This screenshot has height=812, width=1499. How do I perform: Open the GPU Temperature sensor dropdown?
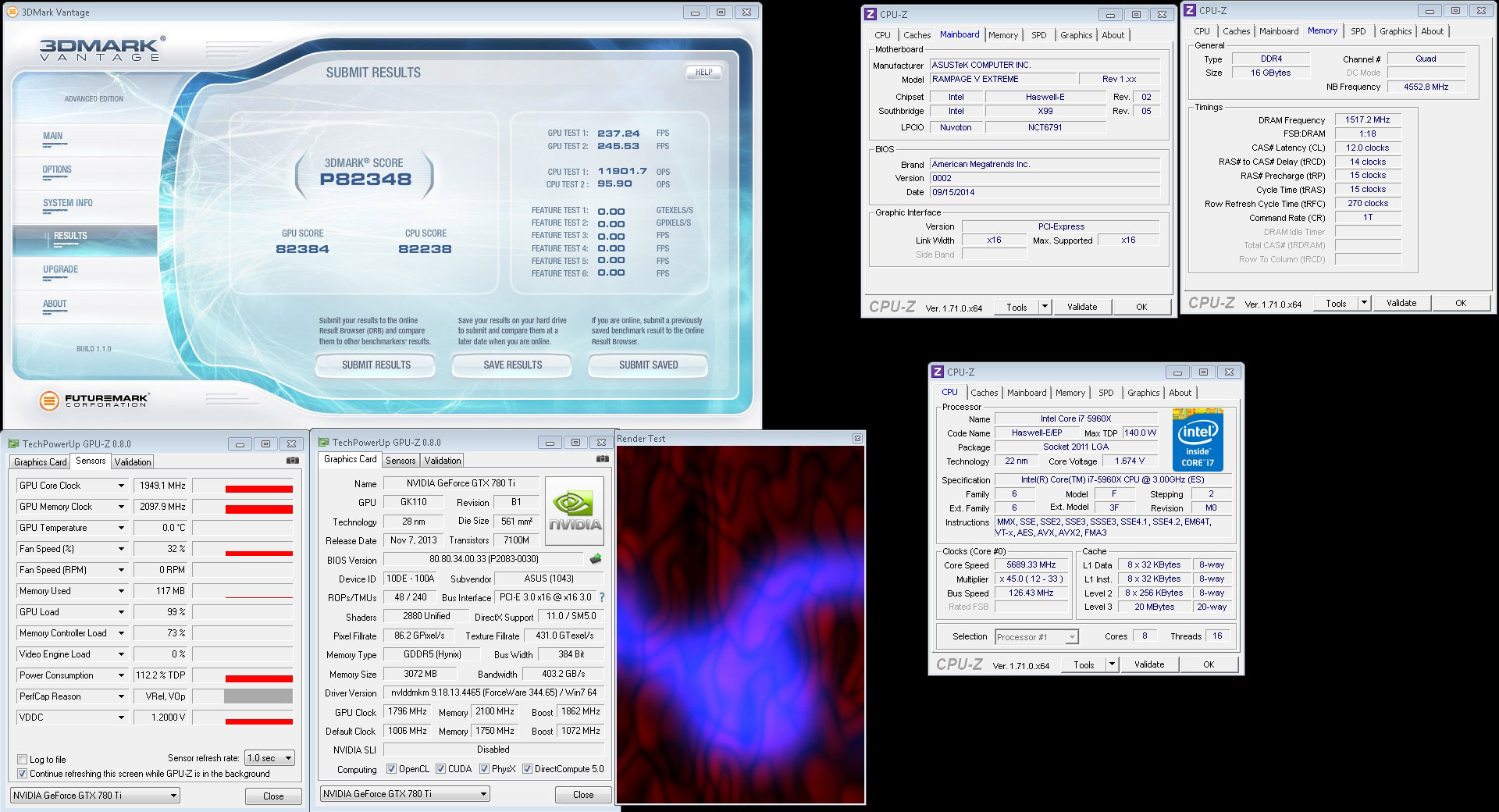(121, 528)
